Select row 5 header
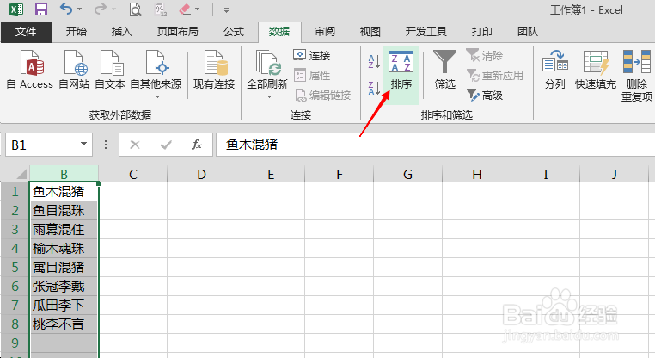This screenshot has height=358, width=655. click(x=15, y=267)
